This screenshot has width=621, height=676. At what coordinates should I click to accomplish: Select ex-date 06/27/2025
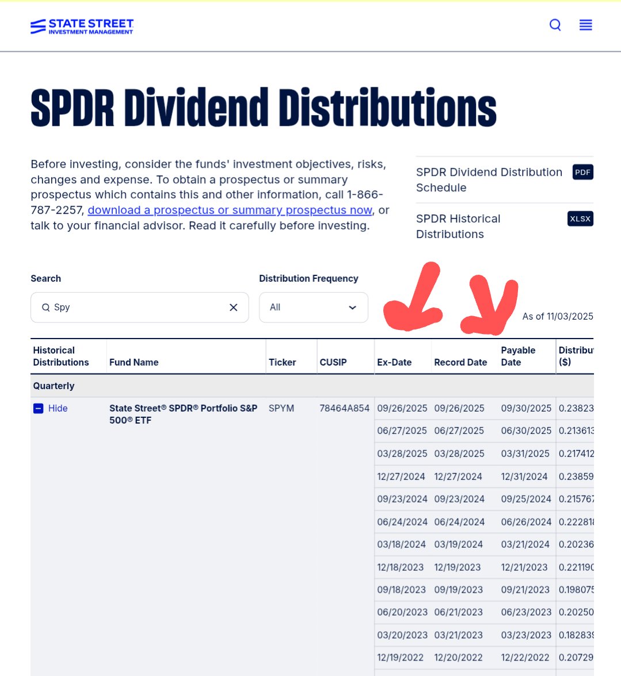pyautogui.click(x=402, y=431)
